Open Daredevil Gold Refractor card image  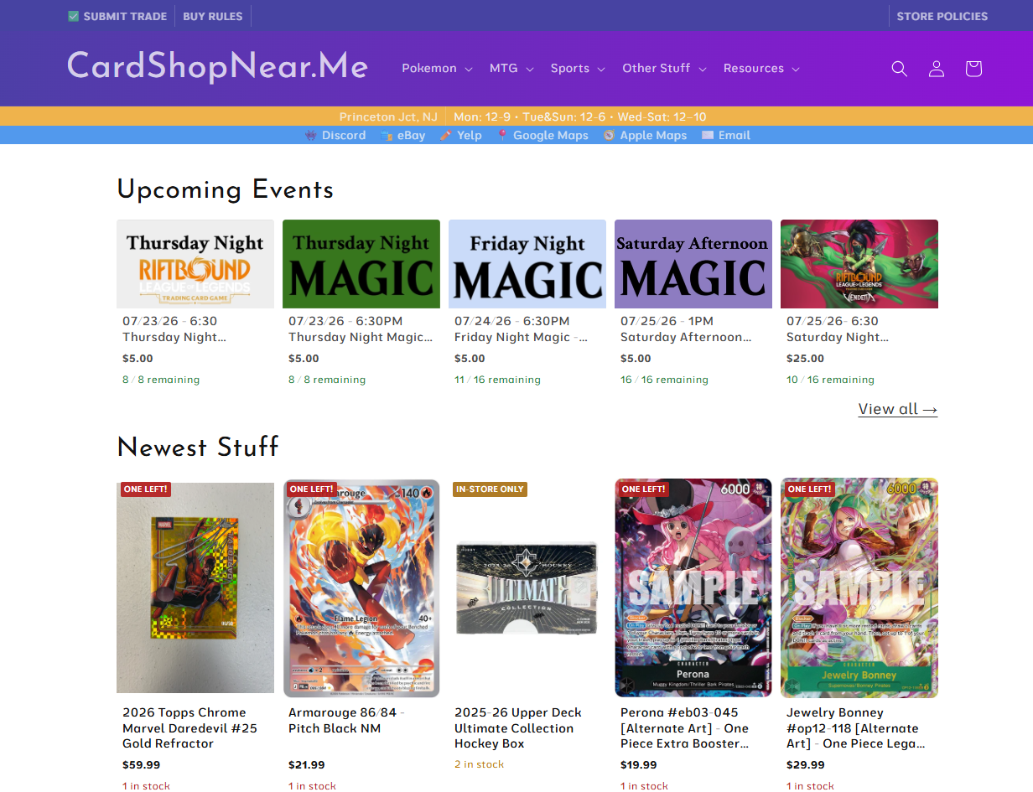pyautogui.click(x=195, y=588)
